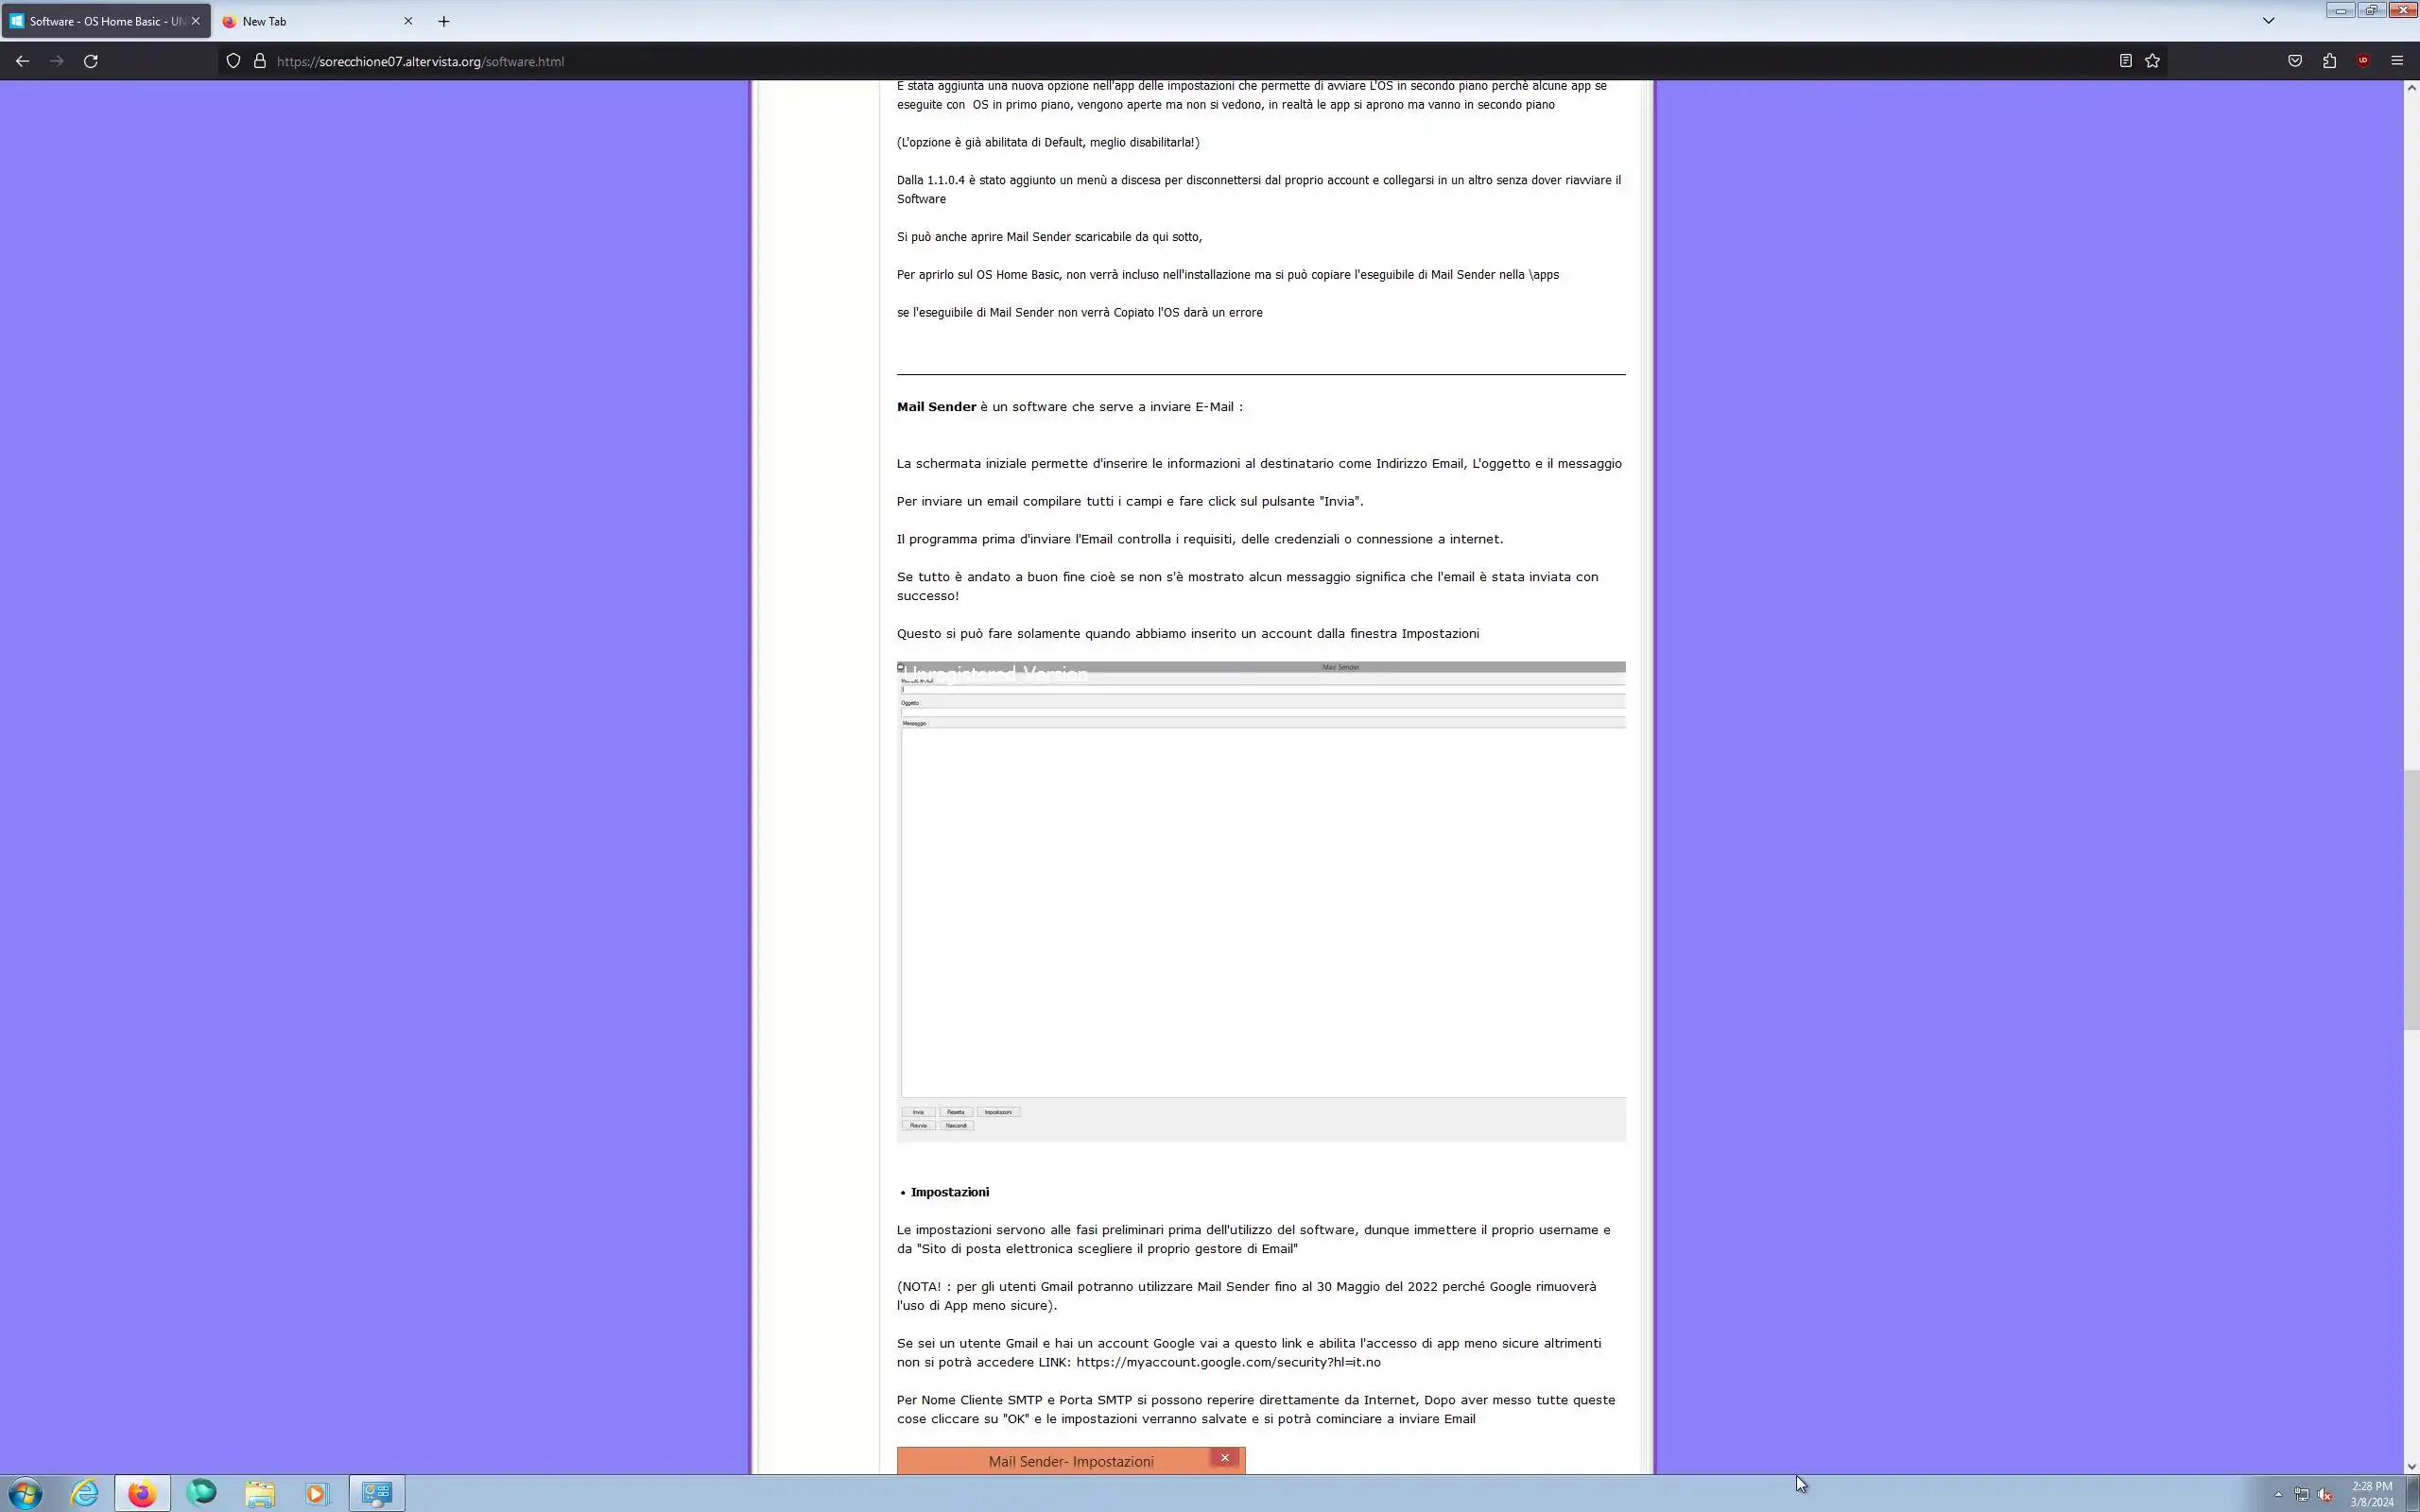Go back to previous page
The image size is (2420, 1512).
pyautogui.click(x=22, y=61)
